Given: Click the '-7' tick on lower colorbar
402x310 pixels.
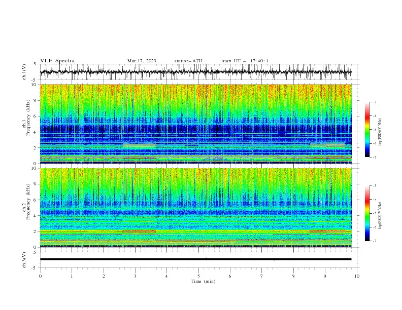Looking at the screenshot, I should pos(374,241).
